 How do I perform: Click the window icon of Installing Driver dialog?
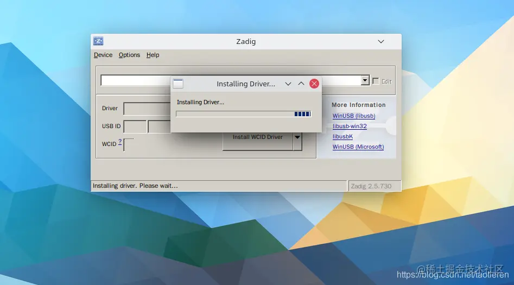pos(178,84)
